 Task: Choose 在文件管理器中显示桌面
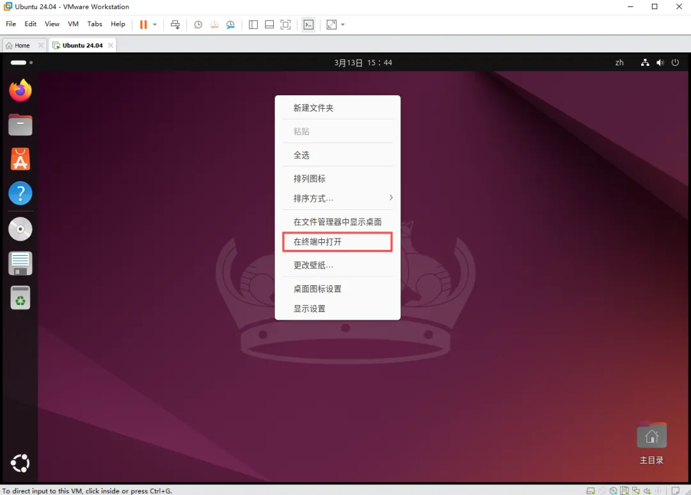(x=338, y=222)
